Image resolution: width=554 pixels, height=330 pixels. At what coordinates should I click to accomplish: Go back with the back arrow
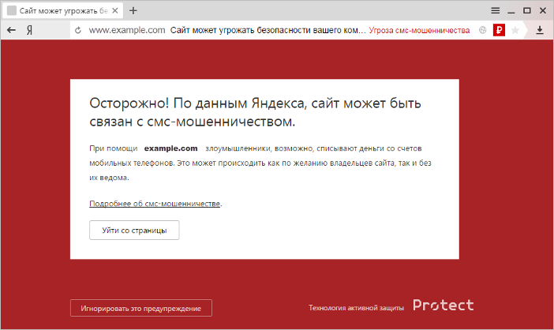11,30
